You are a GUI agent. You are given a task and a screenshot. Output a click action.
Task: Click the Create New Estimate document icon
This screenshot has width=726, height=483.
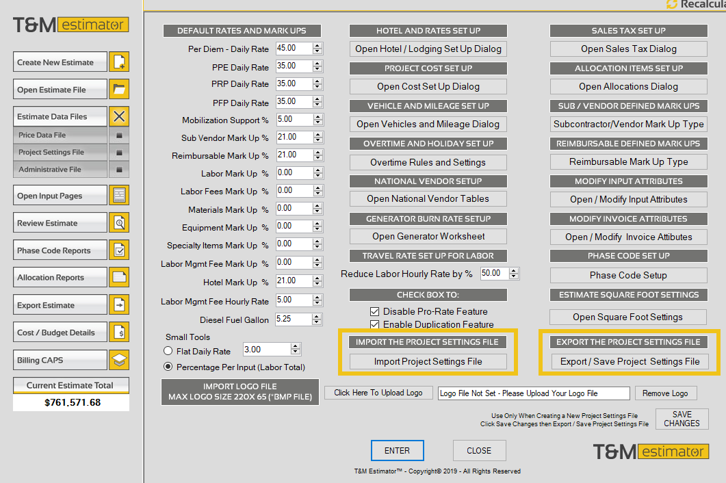(x=119, y=62)
